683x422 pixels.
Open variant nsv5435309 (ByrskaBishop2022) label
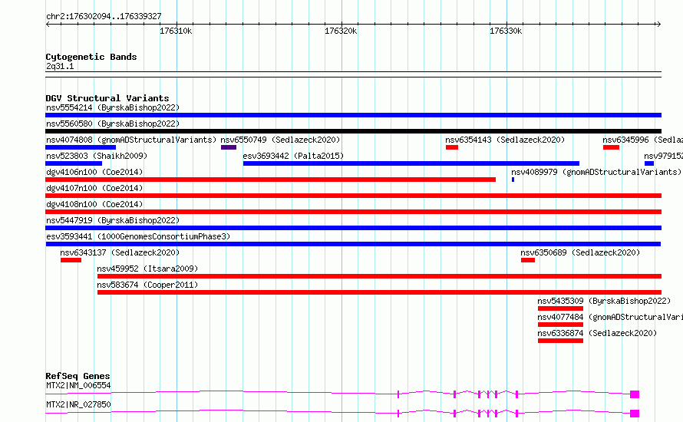coord(604,301)
